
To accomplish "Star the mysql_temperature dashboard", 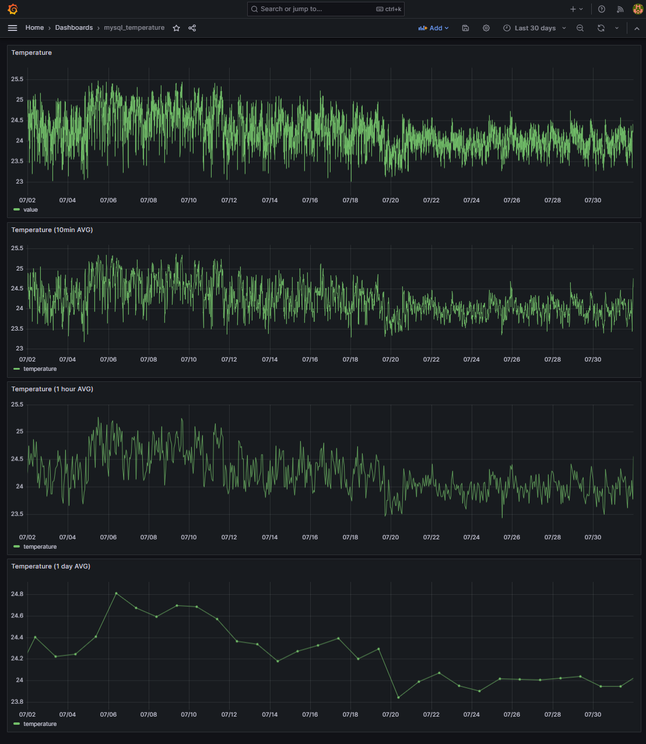I will coord(176,28).
